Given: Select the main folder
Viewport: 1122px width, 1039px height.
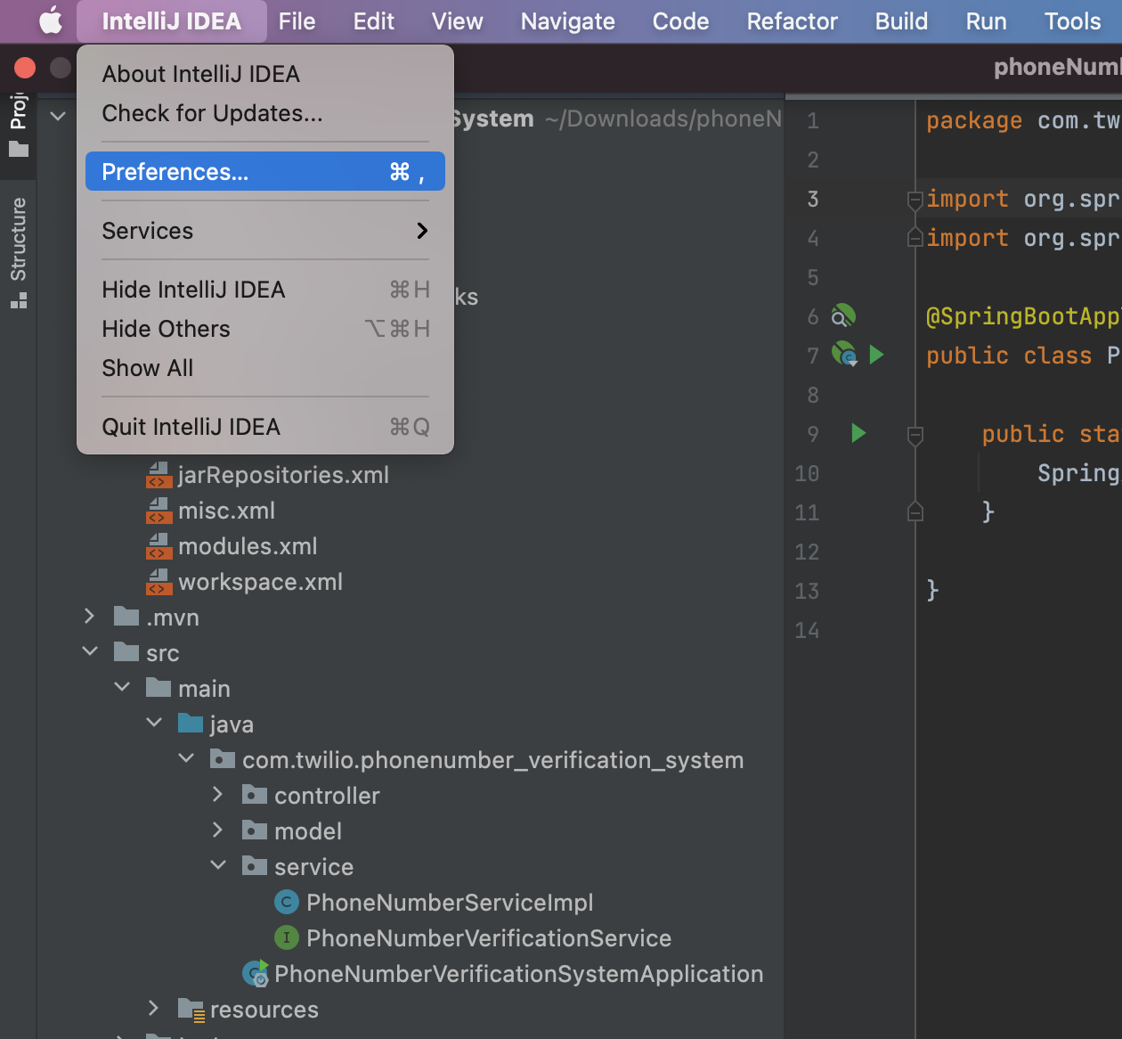Looking at the screenshot, I should [204, 689].
